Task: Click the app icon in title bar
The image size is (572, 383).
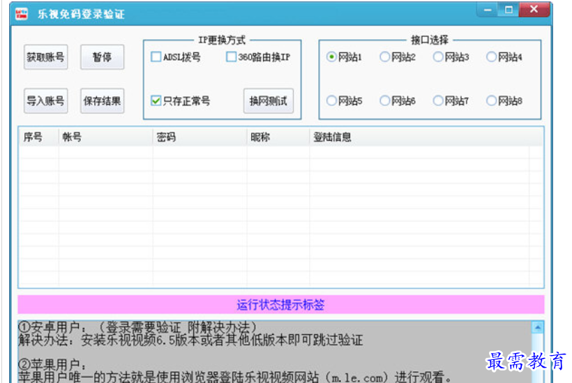Action: [x=22, y=14]
